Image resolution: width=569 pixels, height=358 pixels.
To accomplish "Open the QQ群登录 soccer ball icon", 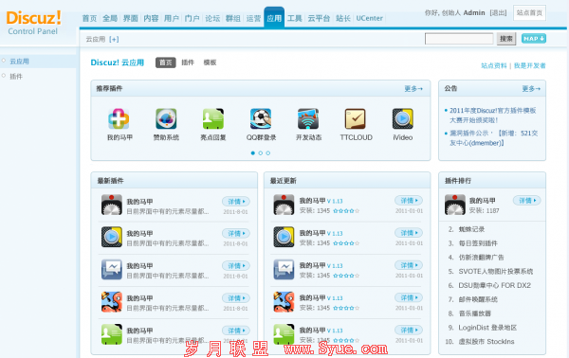I will 261,118.
